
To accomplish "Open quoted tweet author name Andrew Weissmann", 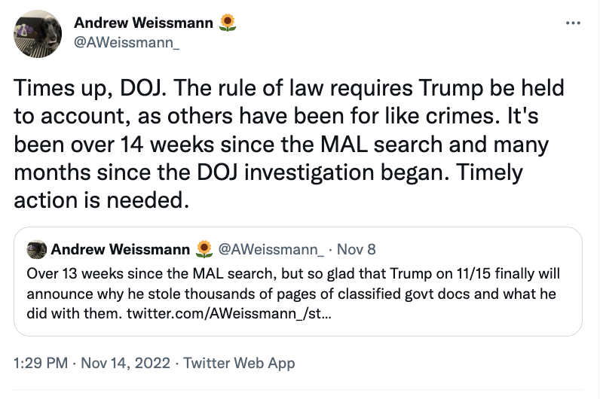I will (120, 249).
